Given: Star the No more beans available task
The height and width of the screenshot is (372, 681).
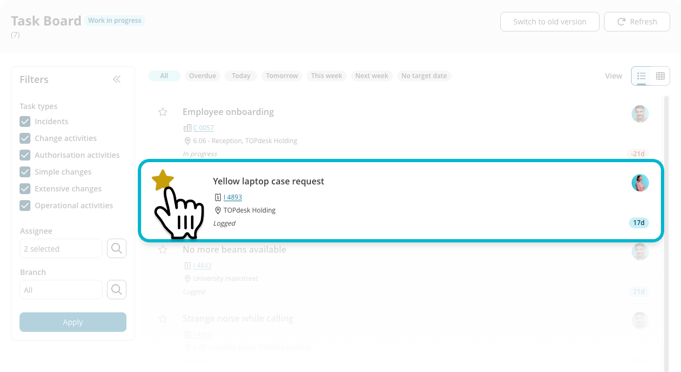Looking at the screenshot, I should coord(162,250).
